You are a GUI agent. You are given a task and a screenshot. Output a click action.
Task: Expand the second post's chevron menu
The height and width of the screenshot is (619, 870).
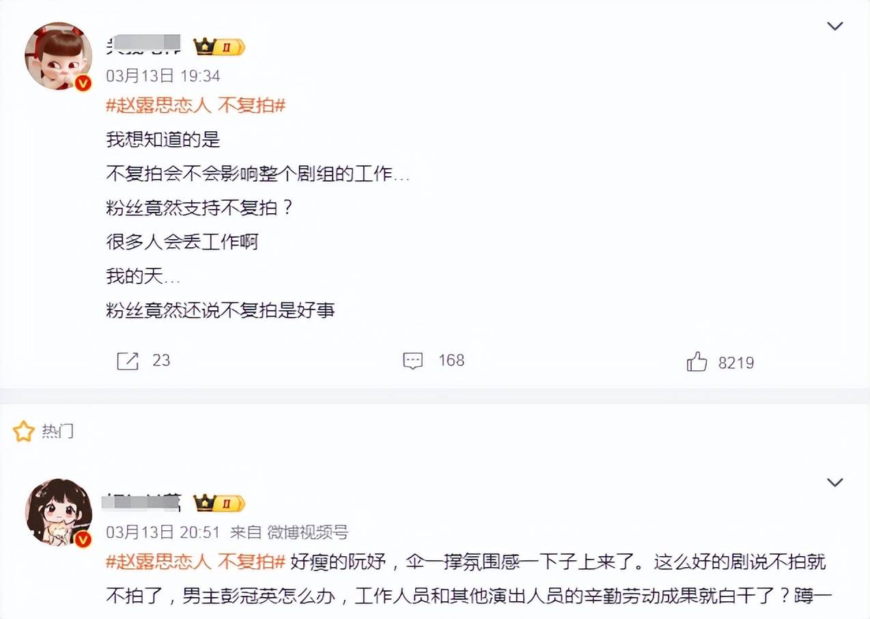834,483
